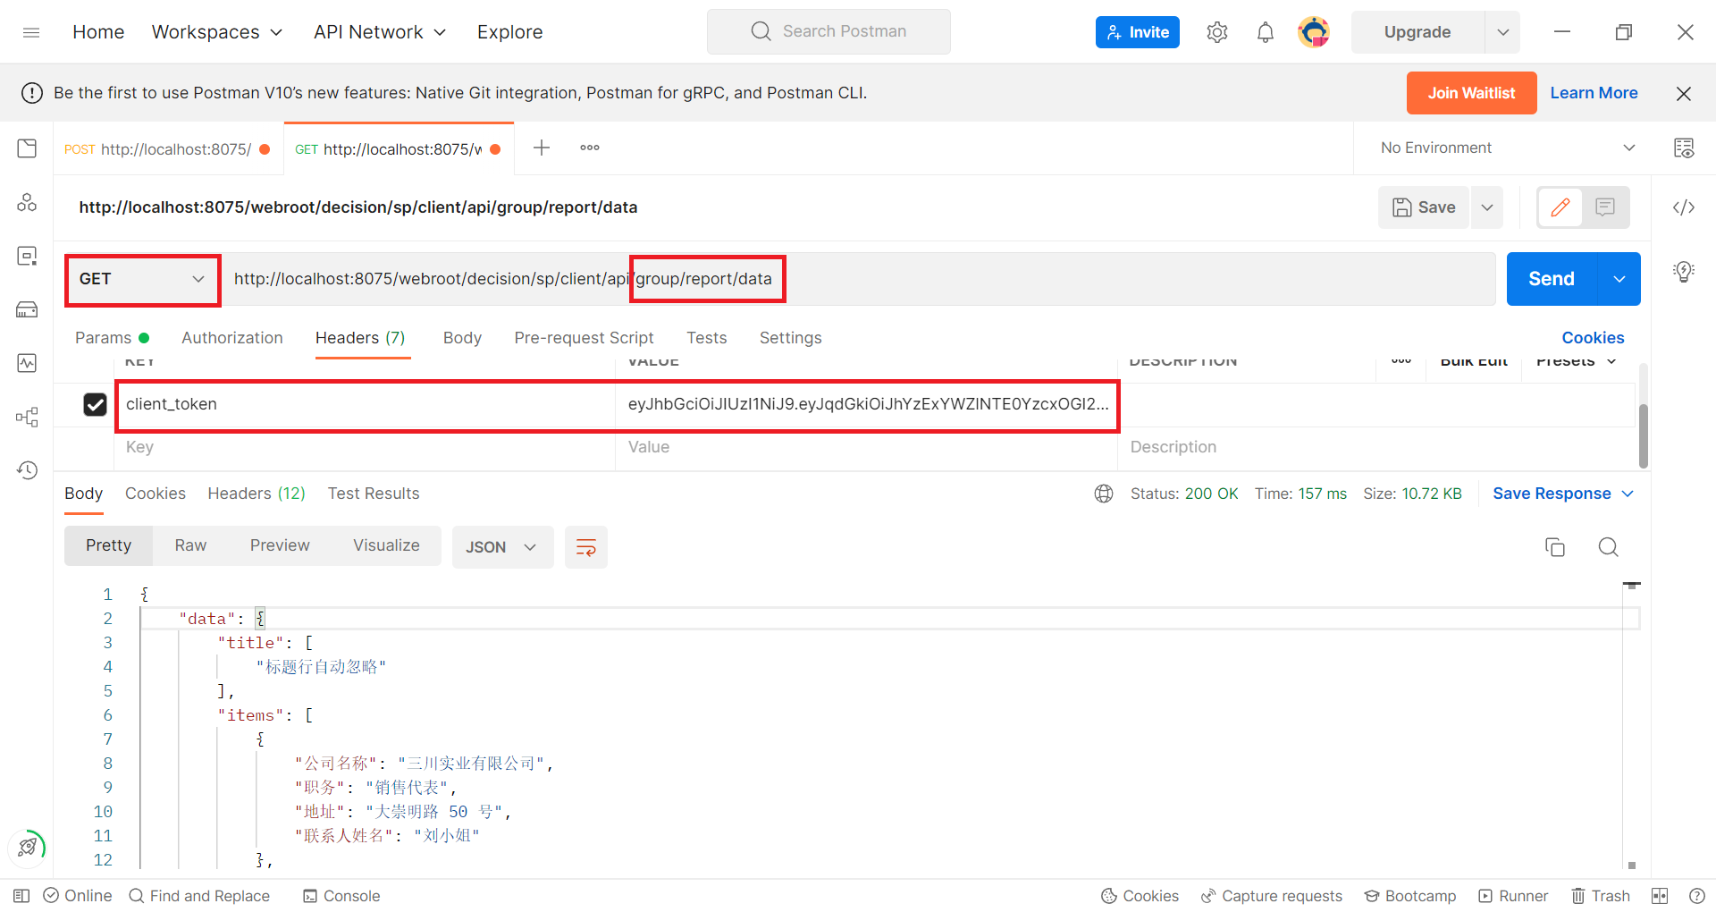Uncheck the client_token header checkbox
1716x912 pixels.
[95, 404]
